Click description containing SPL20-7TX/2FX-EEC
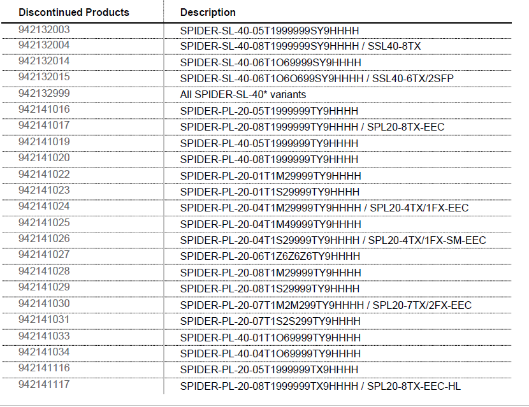This screenshot has width=529, height=407. pos(326,305)
